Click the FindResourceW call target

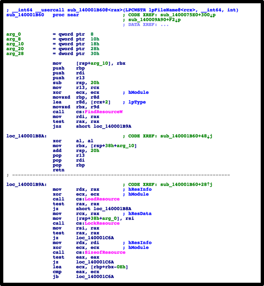tap(104, 112)
